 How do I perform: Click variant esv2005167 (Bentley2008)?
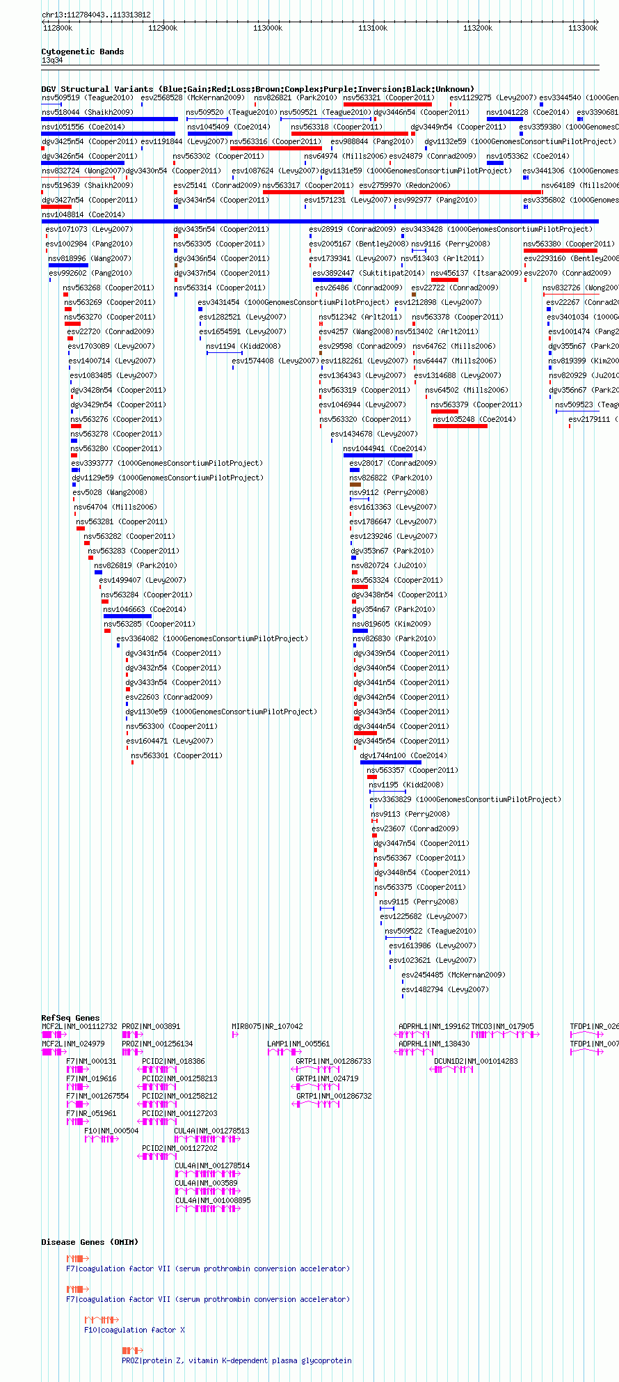click(x=359, y=244)
